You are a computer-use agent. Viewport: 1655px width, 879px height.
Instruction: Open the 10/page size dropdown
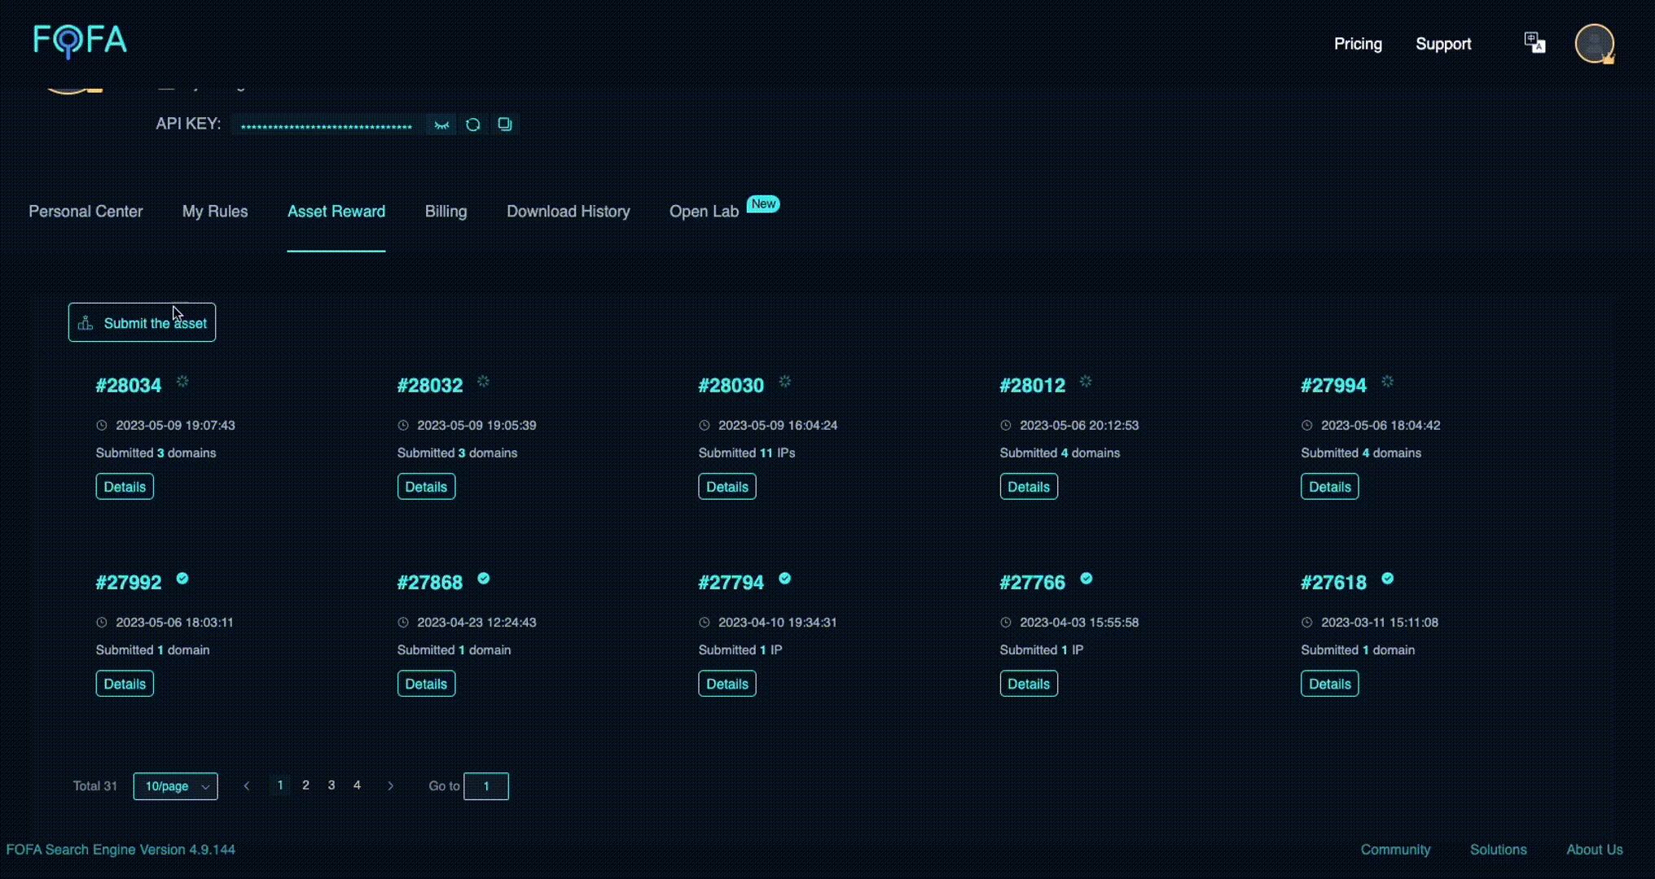click(x=175, y=786)
